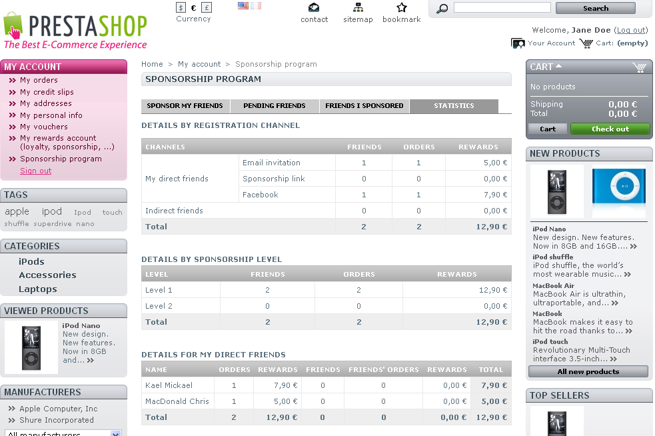Open My rewards account link
655x436 pixels.
click(67, 142)
